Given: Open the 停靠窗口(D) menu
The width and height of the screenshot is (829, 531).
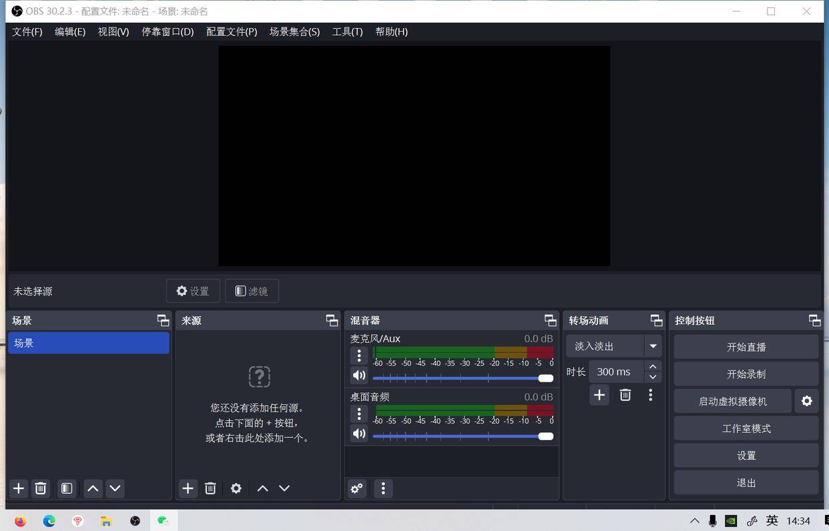Looking at the screenshot, I should (168, 31).
